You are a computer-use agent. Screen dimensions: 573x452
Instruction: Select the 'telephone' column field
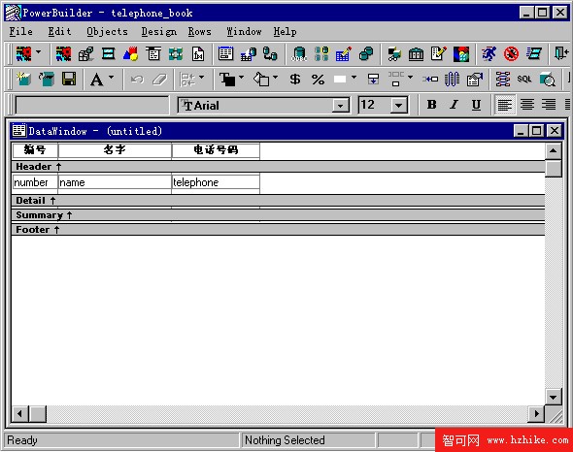(x=216, y=181)
